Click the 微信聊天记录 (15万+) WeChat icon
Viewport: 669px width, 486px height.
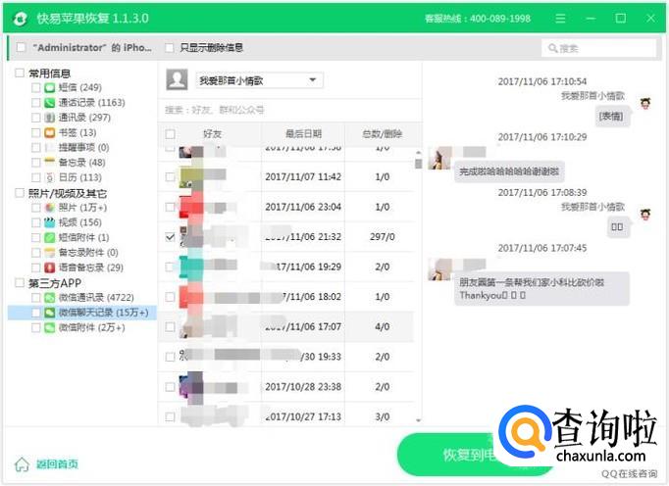pos(50,313)
